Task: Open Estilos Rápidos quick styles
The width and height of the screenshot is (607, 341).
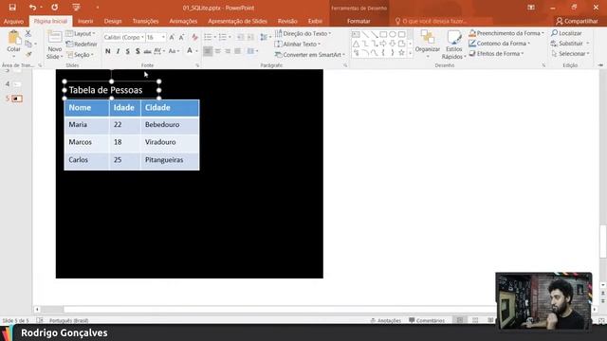Action: [x=453, y=45]
